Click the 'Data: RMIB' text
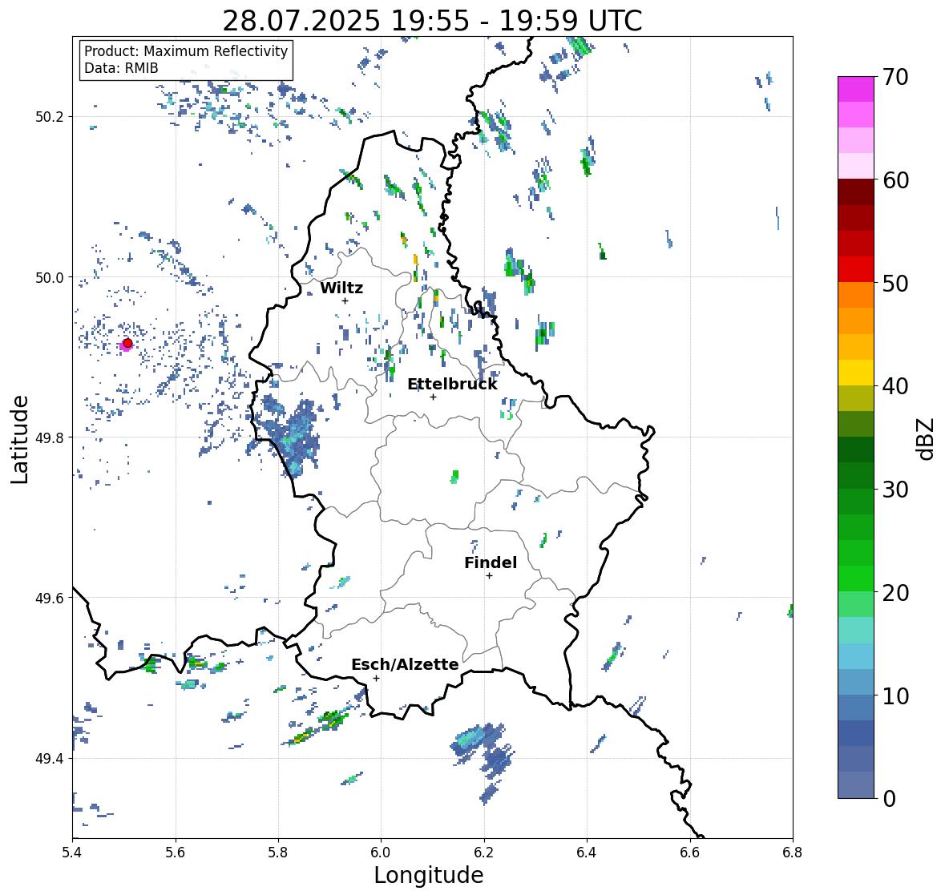Viewport: 945px width, 895px height. pyautogui.click(x=121, y=68)
